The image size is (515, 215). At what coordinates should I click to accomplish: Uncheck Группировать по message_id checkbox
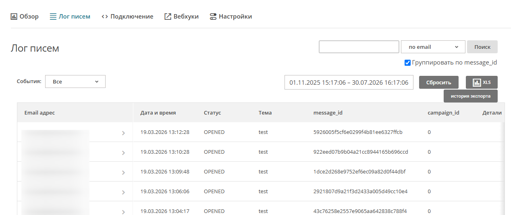[407, 63]
